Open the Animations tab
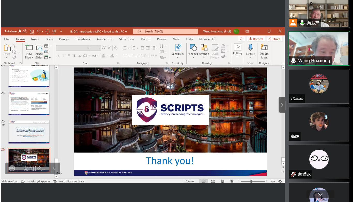The image size is (353, 202). [x=104, y=39]
